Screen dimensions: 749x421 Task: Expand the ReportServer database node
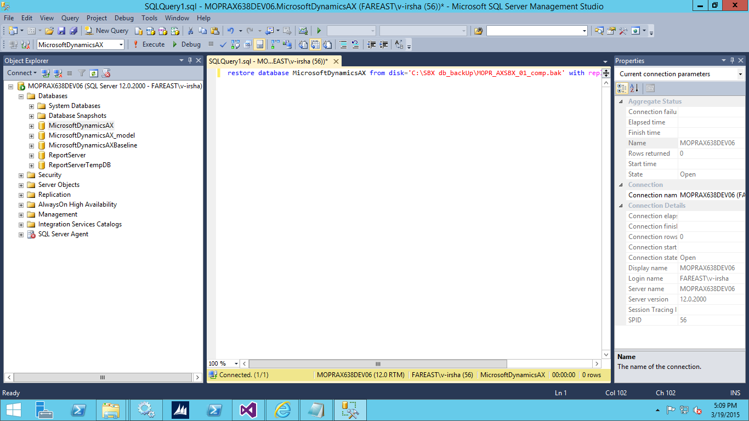(32, 155)
